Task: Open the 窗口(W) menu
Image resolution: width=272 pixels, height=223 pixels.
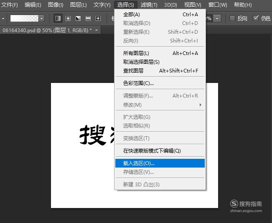Action: [x=218, y=5]
